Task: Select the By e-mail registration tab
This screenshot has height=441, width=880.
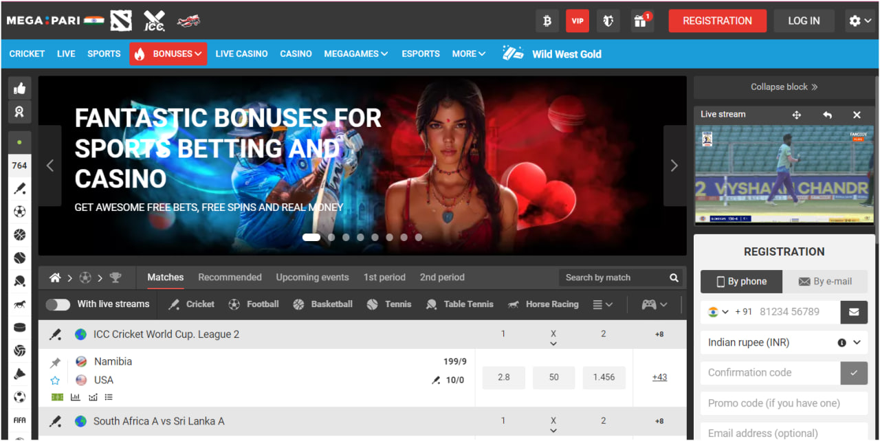Action: pos(825,282)
